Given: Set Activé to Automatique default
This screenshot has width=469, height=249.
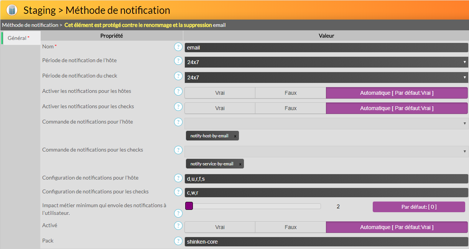Looking at the screenshot, I should click(397, 227).
